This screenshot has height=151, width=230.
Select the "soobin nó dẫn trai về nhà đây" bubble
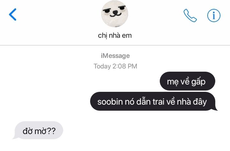click(154, 101)
